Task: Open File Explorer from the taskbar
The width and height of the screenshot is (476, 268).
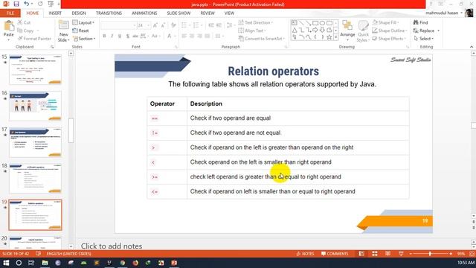Action: [45, 263]
